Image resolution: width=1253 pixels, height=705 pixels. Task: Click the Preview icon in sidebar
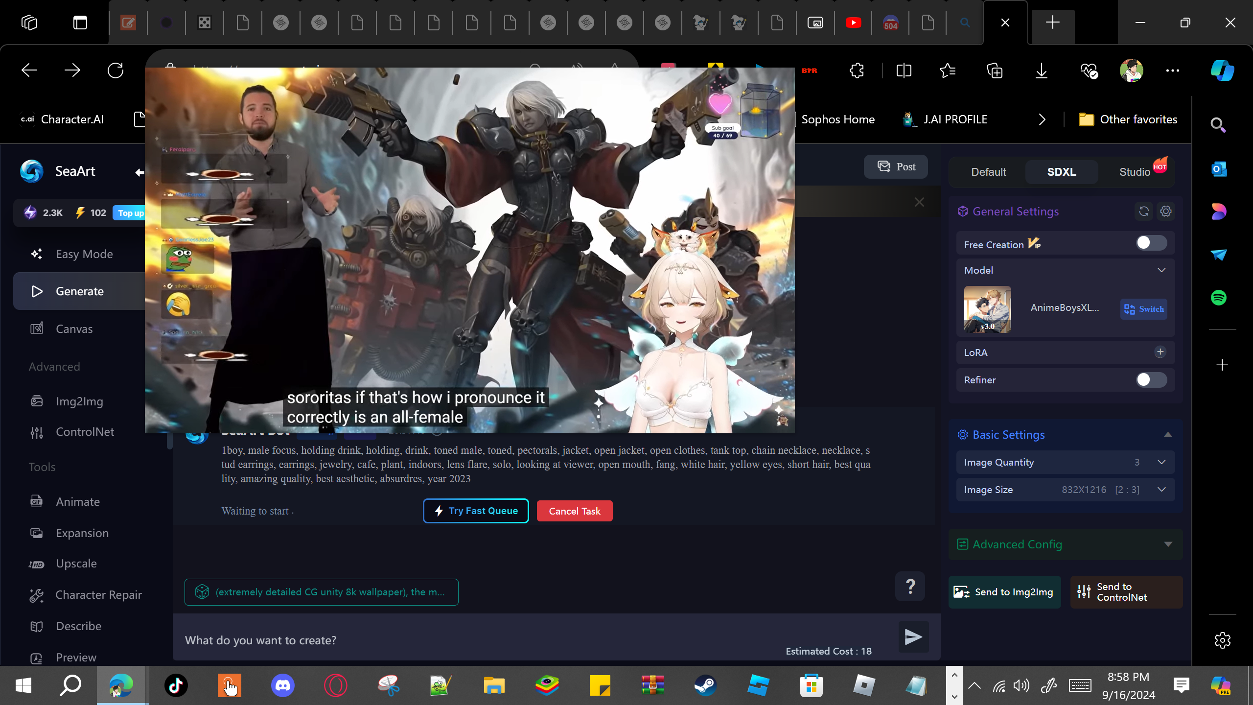[37, 658]
